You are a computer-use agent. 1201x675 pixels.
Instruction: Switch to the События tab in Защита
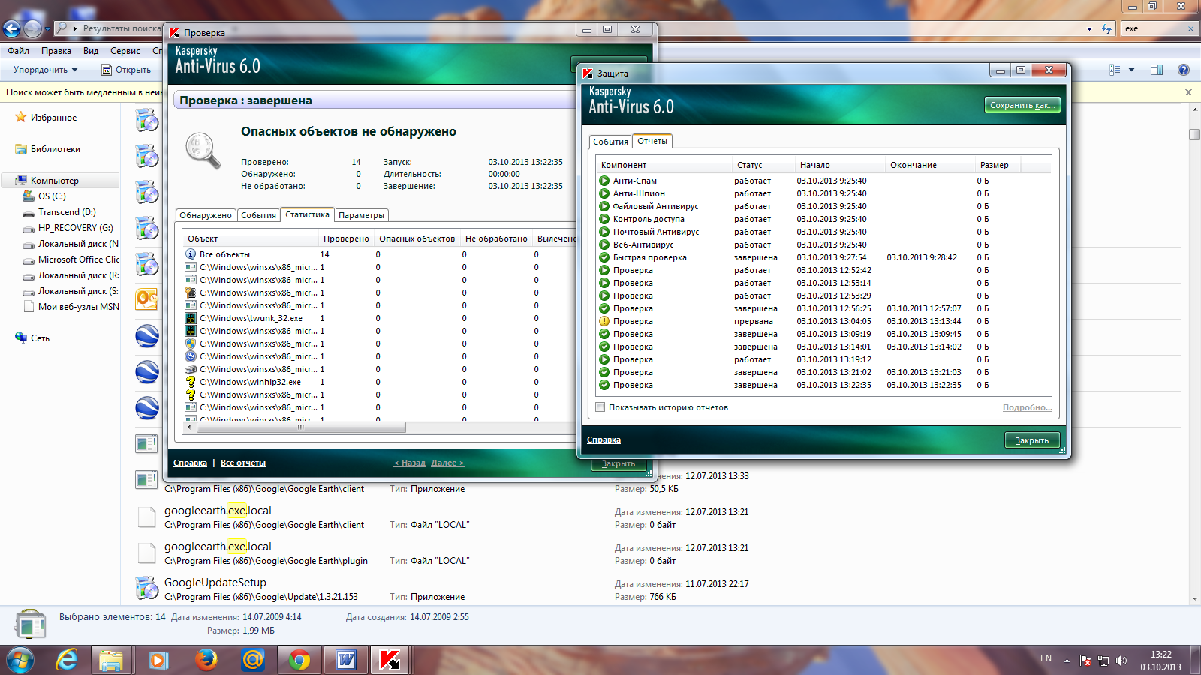[x=610, y=142]
